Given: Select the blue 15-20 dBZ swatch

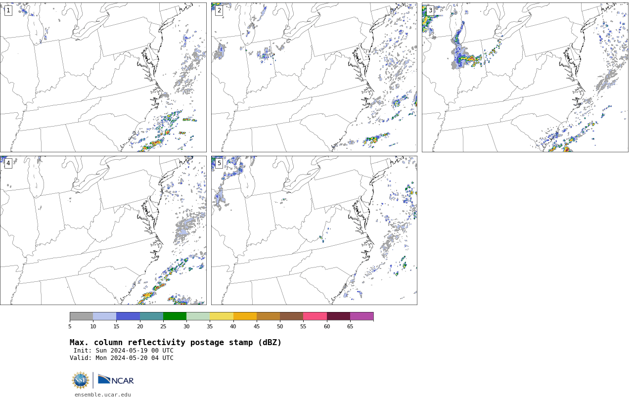Looking at the screenshot, I should click(x=128, y=316).
